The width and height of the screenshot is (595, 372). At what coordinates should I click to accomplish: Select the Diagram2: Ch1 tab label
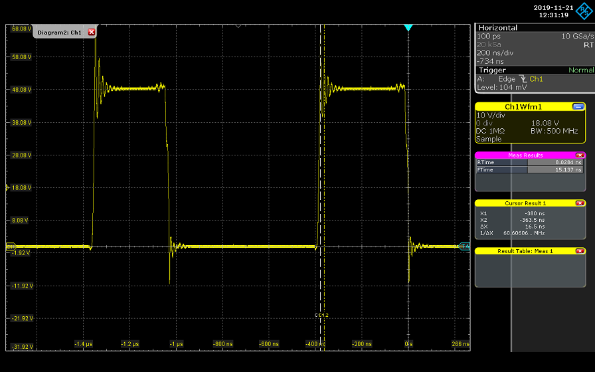pyautogui.click(x=59, y=32)
